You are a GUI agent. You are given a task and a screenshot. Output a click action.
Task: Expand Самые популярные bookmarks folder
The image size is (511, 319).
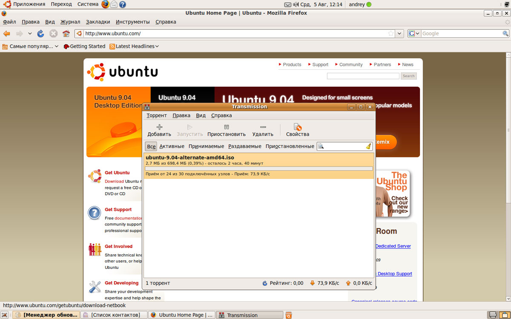pyautogui.click(x=30, y=46)
